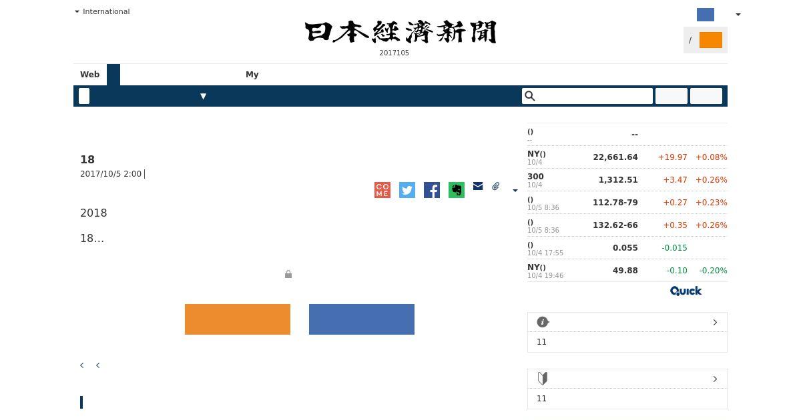Click the paperclip clip-article icon
The width and height of the screenshot is (801, 420).
point(496,187)
